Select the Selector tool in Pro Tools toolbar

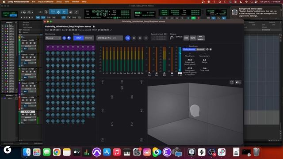tap(59, 12)
